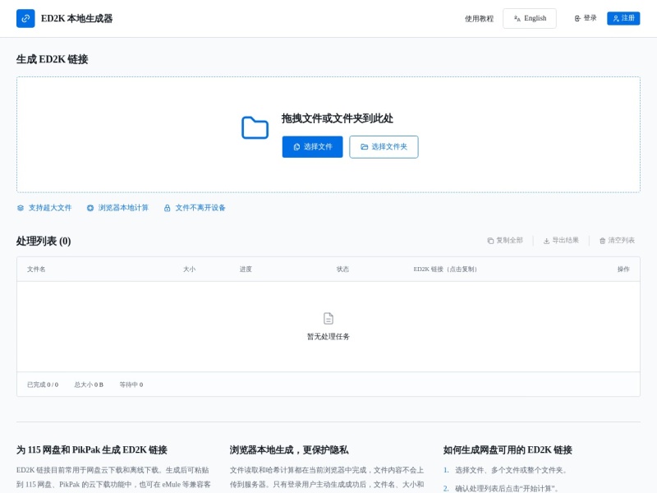Click the 注册 register button
Viewport: 657px width, 493px height.
click(623, 18)
